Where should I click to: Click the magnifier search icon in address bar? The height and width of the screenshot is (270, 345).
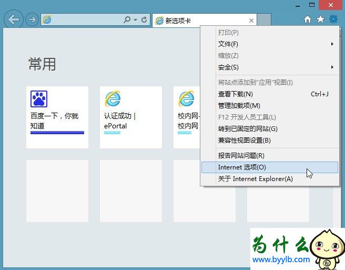127,19
